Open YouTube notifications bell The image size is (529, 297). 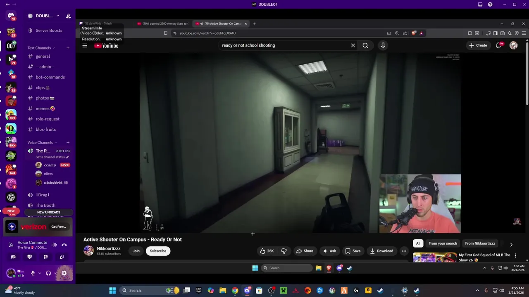(498, 45)
